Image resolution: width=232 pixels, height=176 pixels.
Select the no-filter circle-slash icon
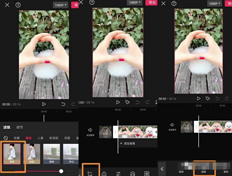pyautogui.click(x=6, y=138)
